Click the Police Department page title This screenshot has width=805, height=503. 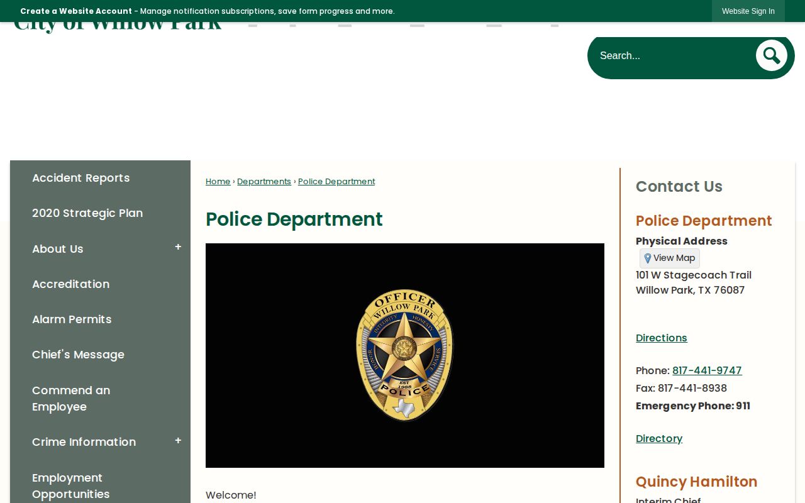tap(294, 219)
